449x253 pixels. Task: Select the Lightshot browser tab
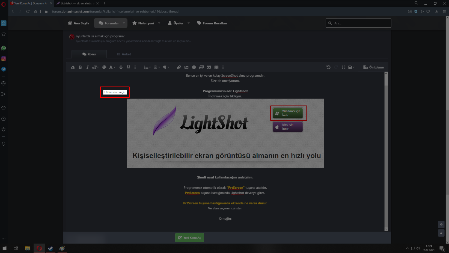77,3
